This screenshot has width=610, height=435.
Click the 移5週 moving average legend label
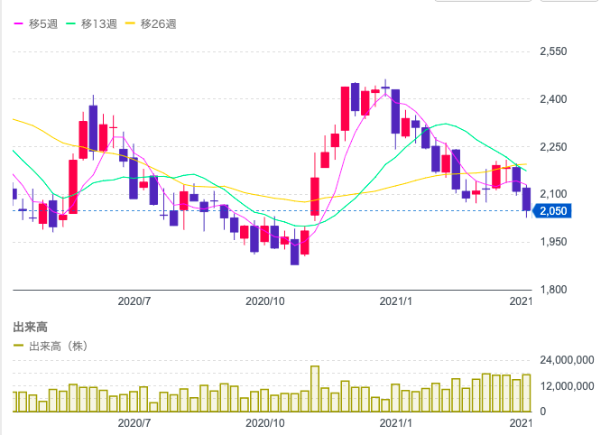pyautogui.click(x=43, y=24)
